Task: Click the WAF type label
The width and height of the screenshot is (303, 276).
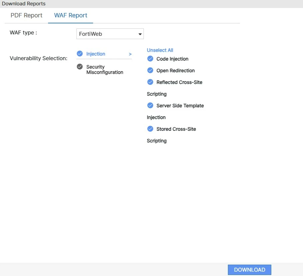Action: (23, 32)
